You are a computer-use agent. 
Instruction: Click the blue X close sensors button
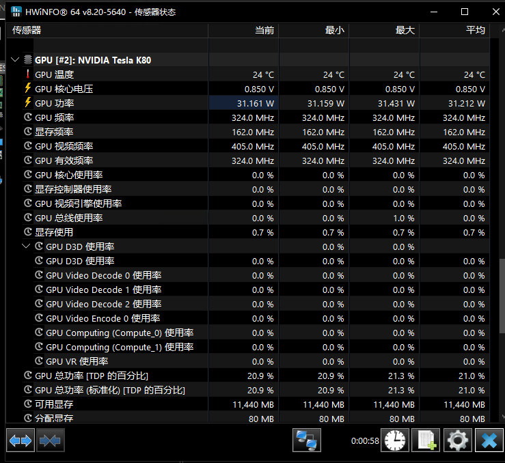pos(489,440)
